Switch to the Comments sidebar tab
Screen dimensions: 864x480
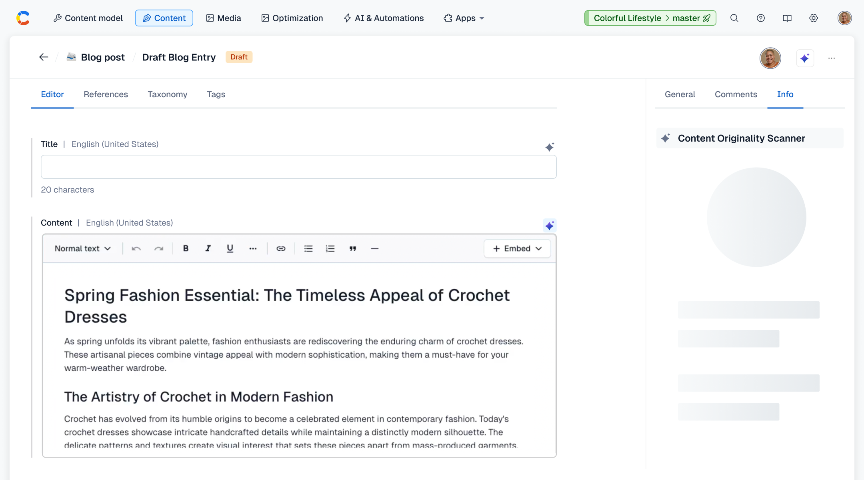(x=736, y=94)
